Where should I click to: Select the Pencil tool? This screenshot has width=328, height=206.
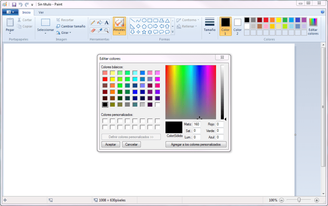coord(93,22)
